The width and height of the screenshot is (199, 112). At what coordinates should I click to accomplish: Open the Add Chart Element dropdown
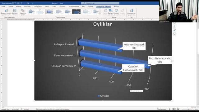click(x=6, y=12)
